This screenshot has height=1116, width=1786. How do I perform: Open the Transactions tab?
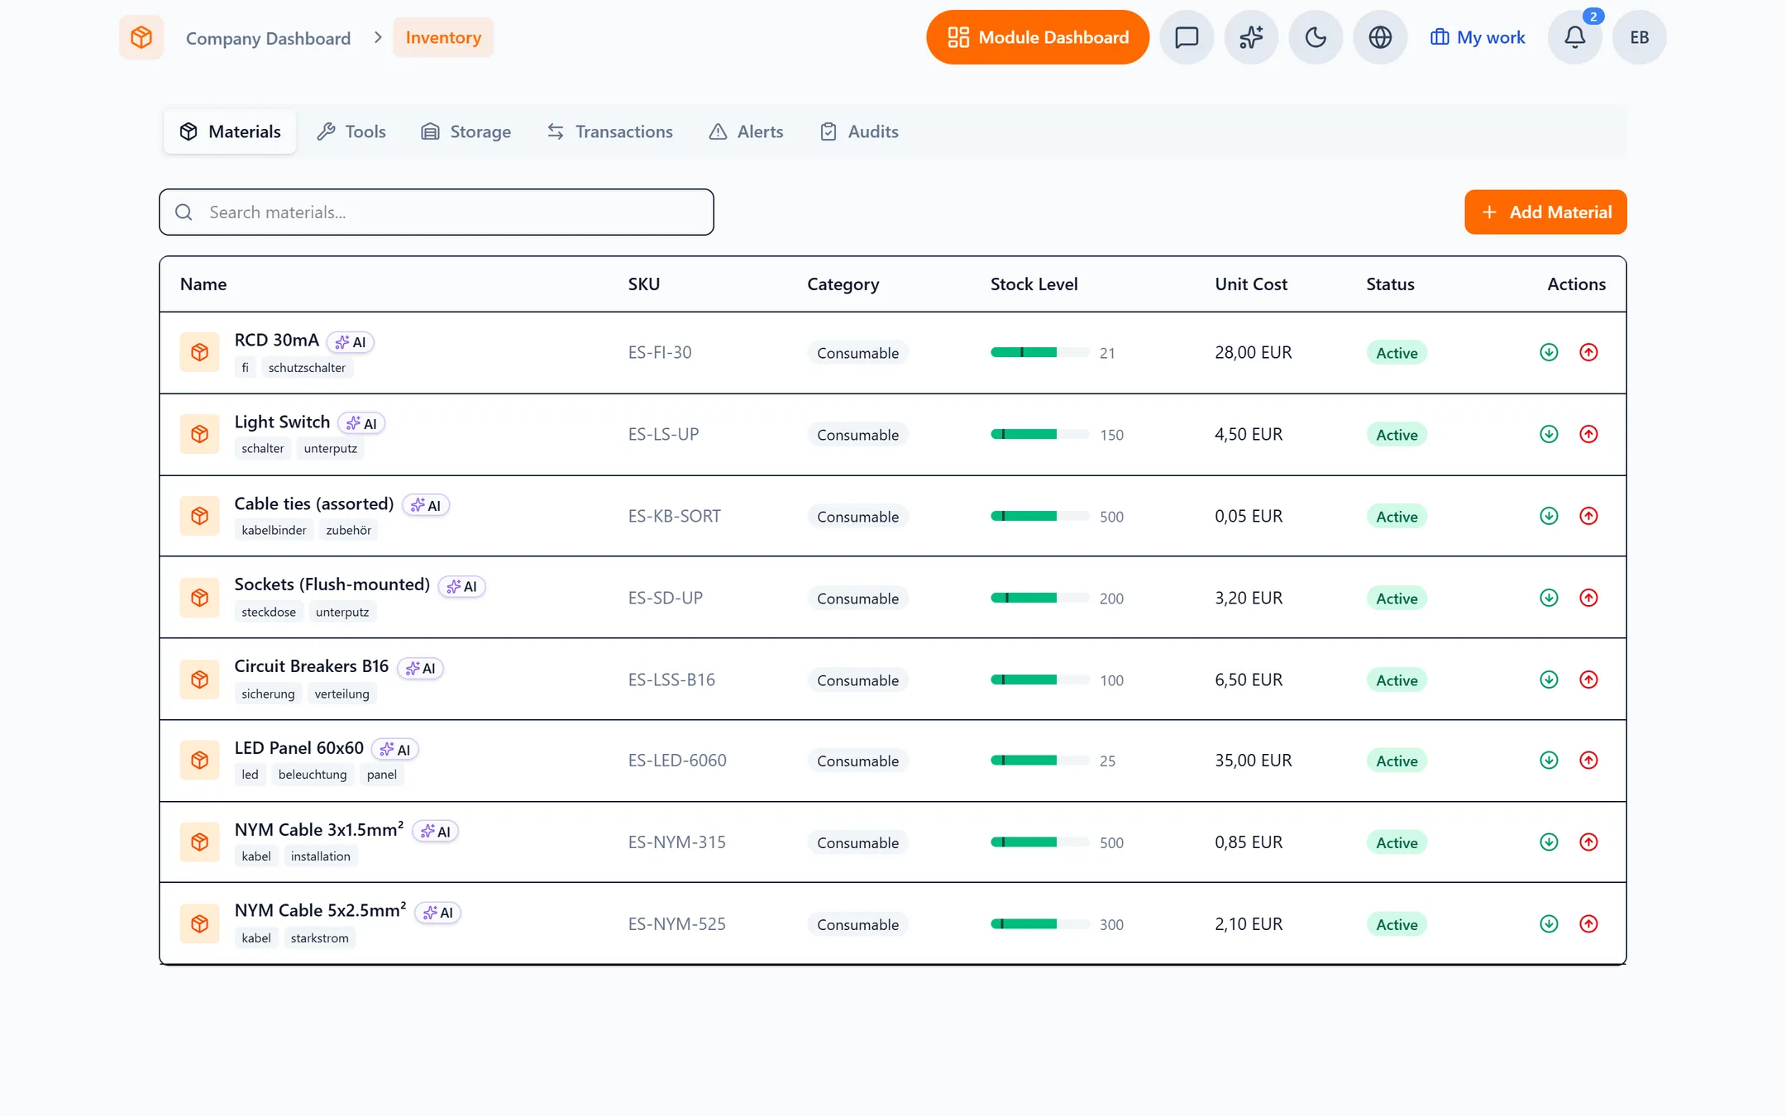click(610, 131)
